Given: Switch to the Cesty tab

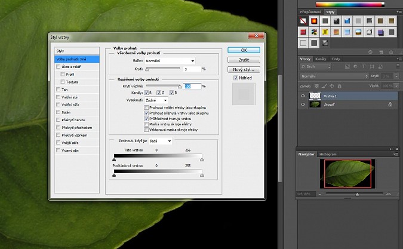Looking at the screenshot, I should click(336, 59).
